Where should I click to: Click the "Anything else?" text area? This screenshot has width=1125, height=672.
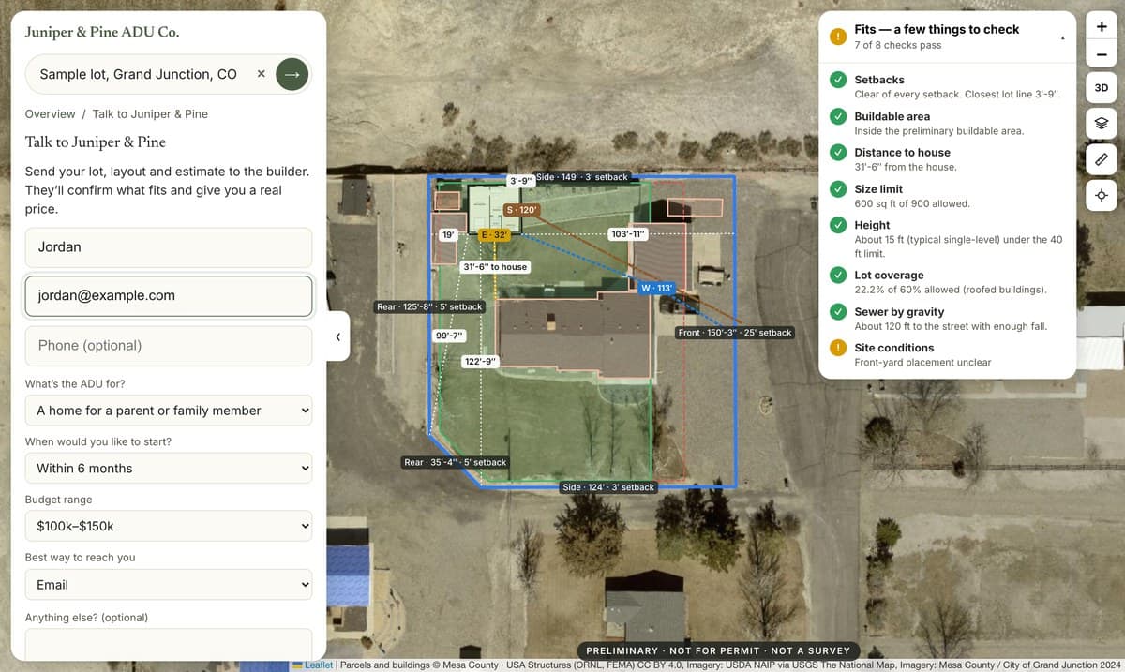pos(169,643)
